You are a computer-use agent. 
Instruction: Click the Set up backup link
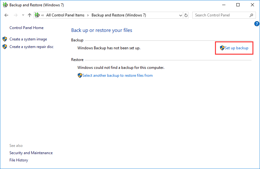236,48
